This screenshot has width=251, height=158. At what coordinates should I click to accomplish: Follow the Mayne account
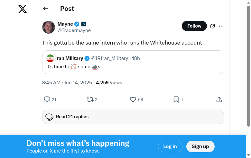194,26
